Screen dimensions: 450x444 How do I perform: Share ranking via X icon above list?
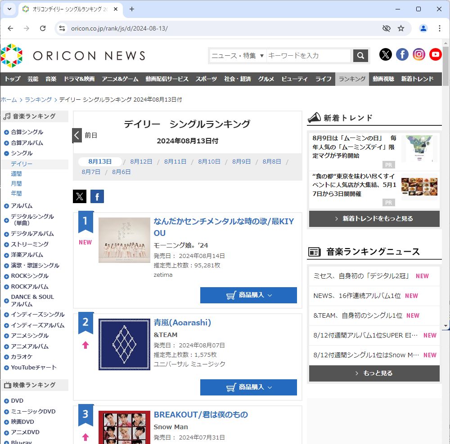(80, 196)
